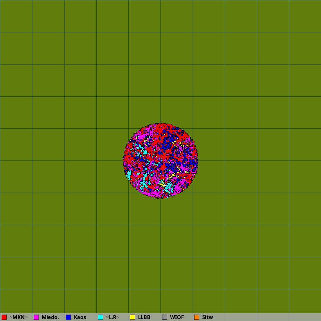321x321 pixels.
Task: Select the yellow LLBB legend swatch
Action: coord(133,317)
